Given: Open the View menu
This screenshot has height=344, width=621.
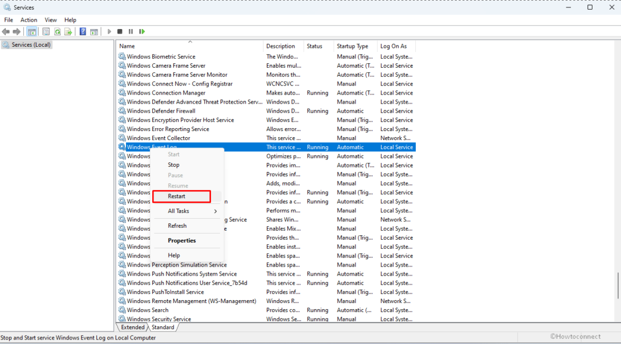Looking at the screenshot, I should (50, 20).
